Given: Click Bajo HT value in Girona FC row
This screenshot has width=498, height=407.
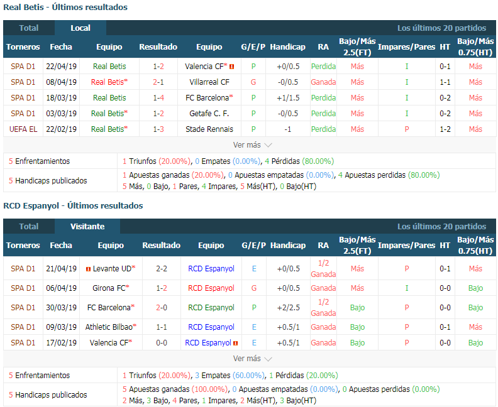Looking at the screenshot, I should (x=475, y=288).
